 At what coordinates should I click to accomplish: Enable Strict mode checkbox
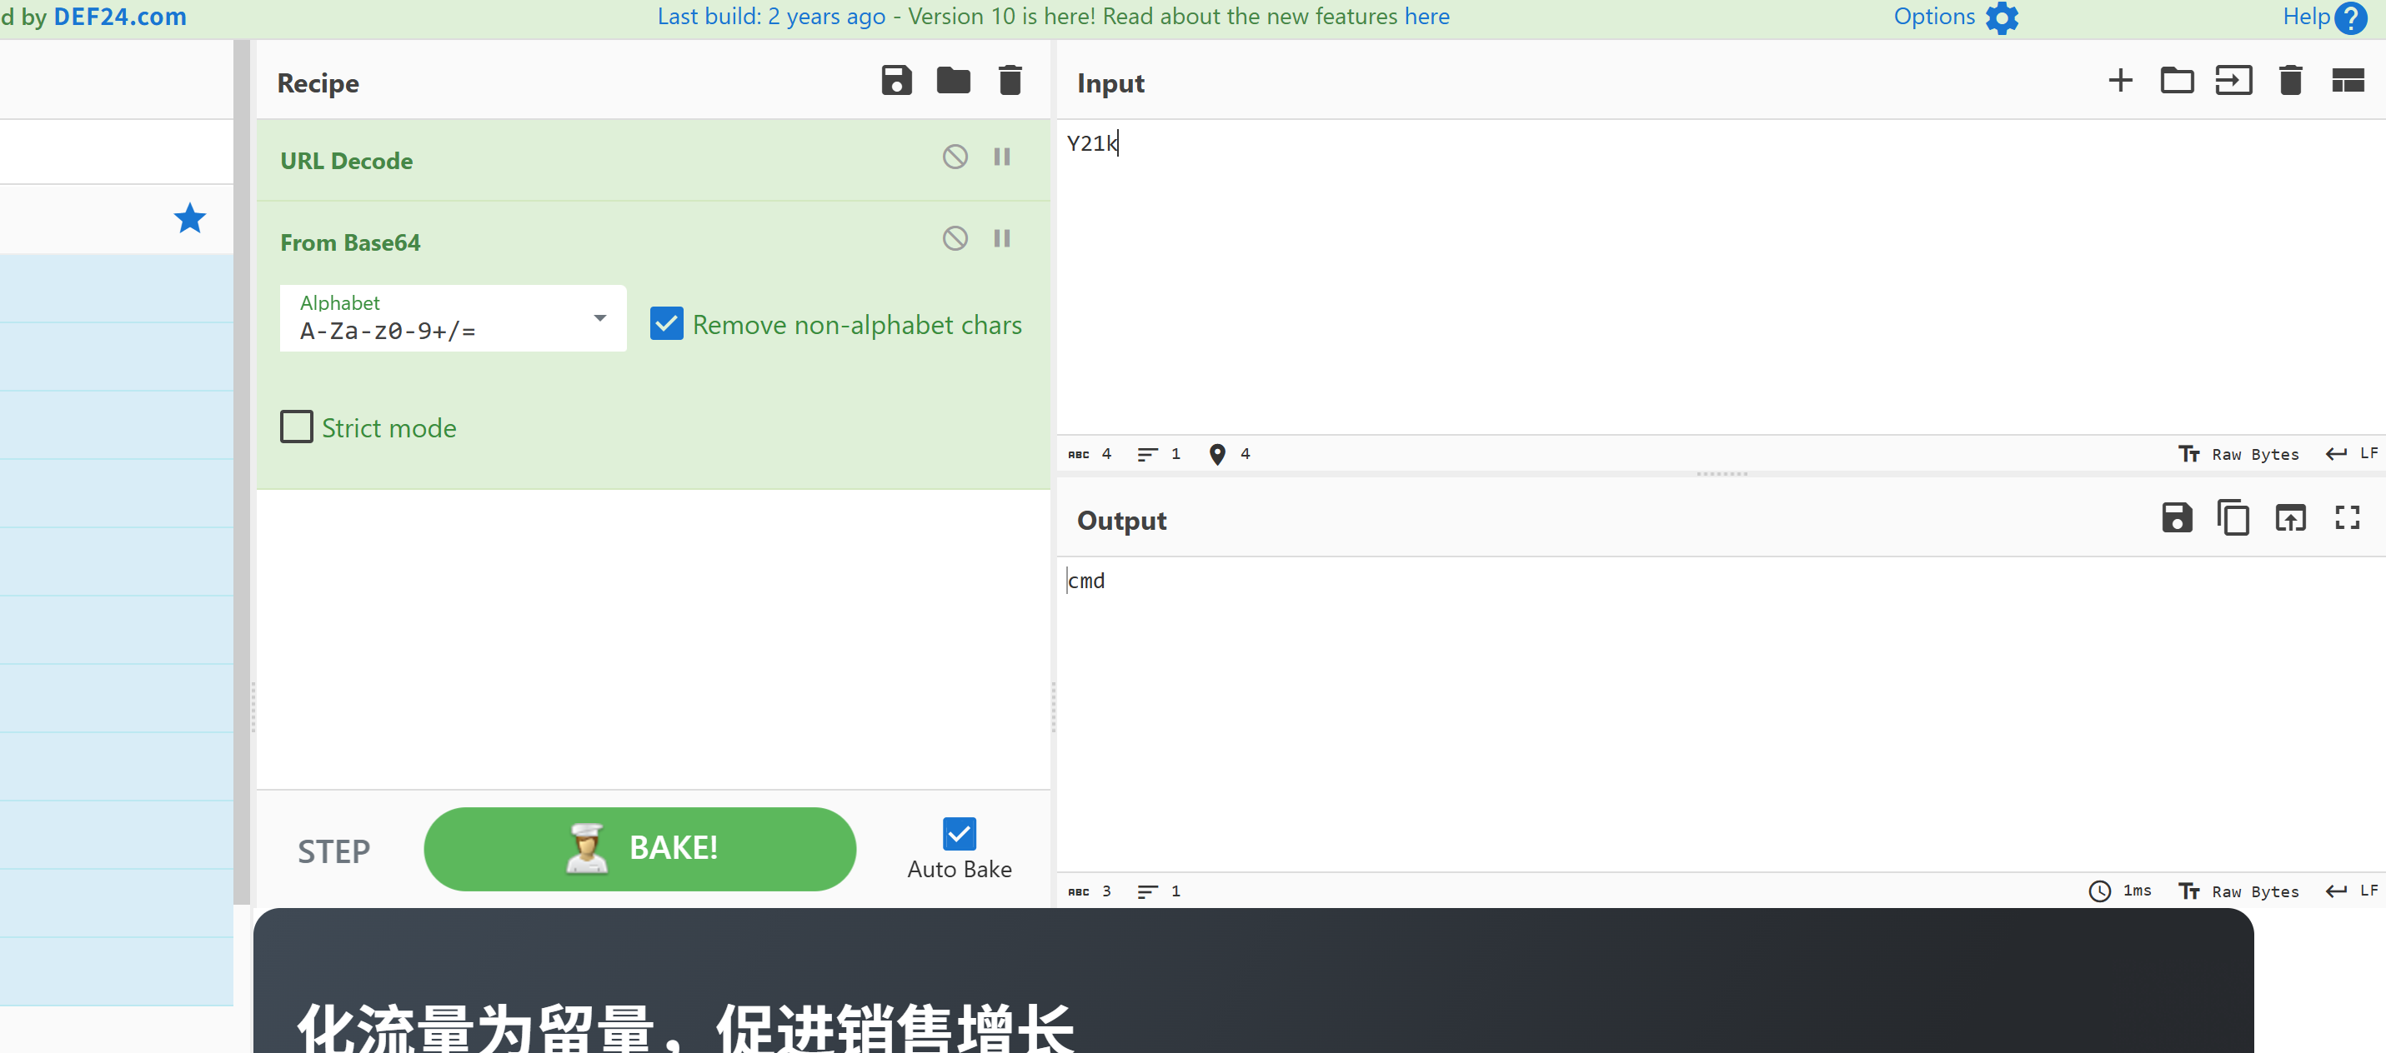point(297,427)
